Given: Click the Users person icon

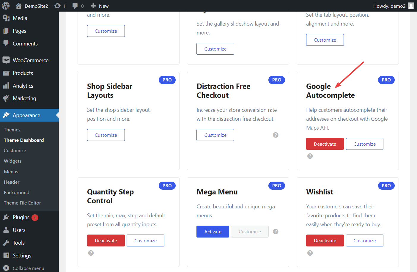Looking at the screenshot, I should pyautogui.click(x=6, y=230).
